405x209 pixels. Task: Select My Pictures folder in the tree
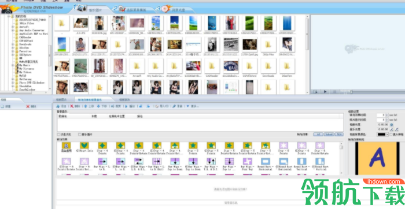pos(27,69)
